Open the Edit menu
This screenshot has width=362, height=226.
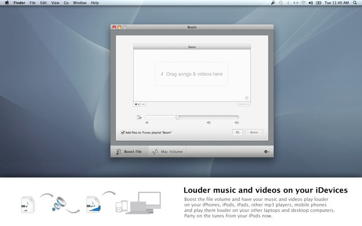pos(43,3)
